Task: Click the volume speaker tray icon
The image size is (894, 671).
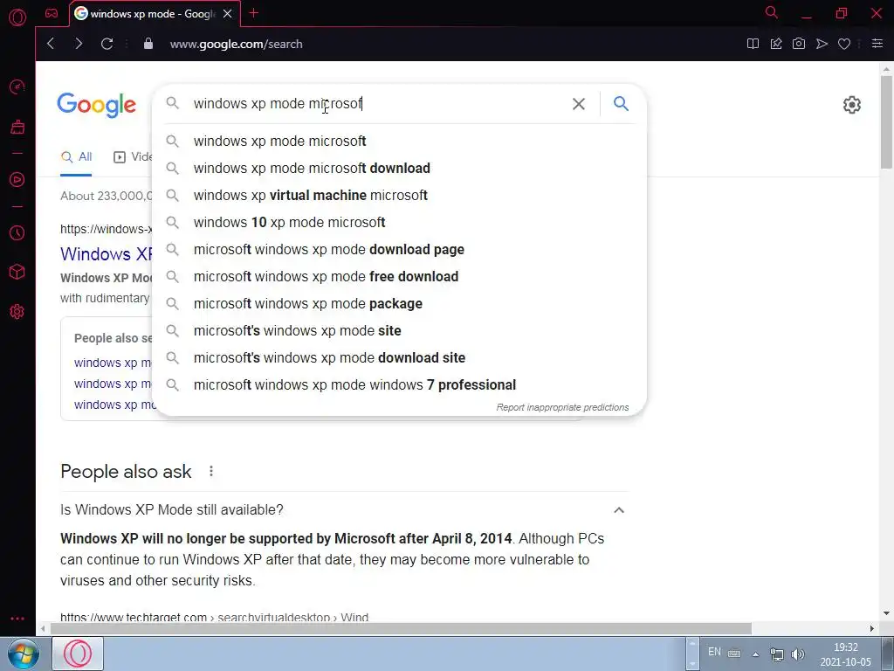Action: (798, 654)
